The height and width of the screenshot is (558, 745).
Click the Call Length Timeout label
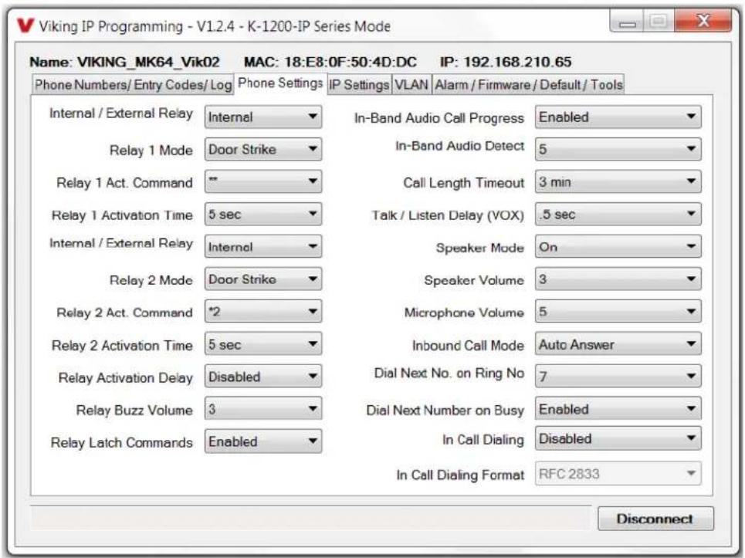[464, 183]
